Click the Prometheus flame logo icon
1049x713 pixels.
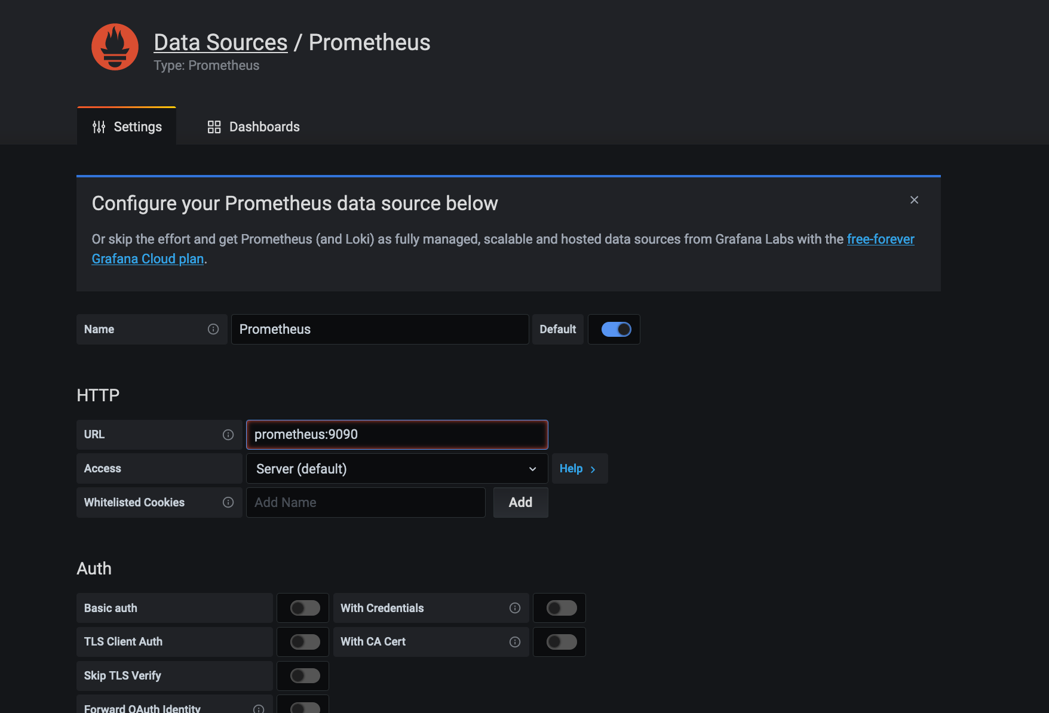tap(115, 47)
